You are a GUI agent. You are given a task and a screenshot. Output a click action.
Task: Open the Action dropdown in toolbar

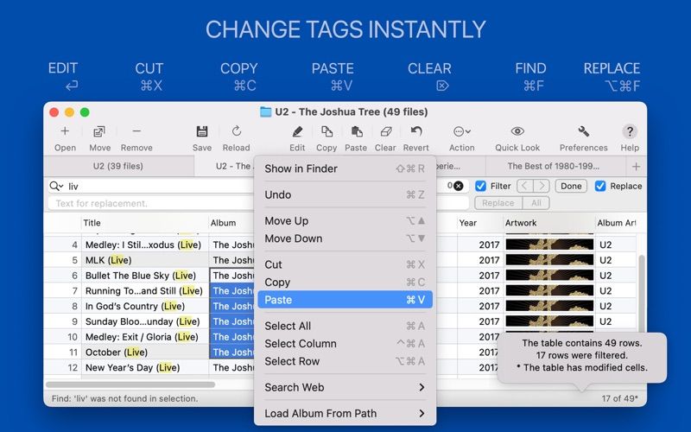click(462, 131)
